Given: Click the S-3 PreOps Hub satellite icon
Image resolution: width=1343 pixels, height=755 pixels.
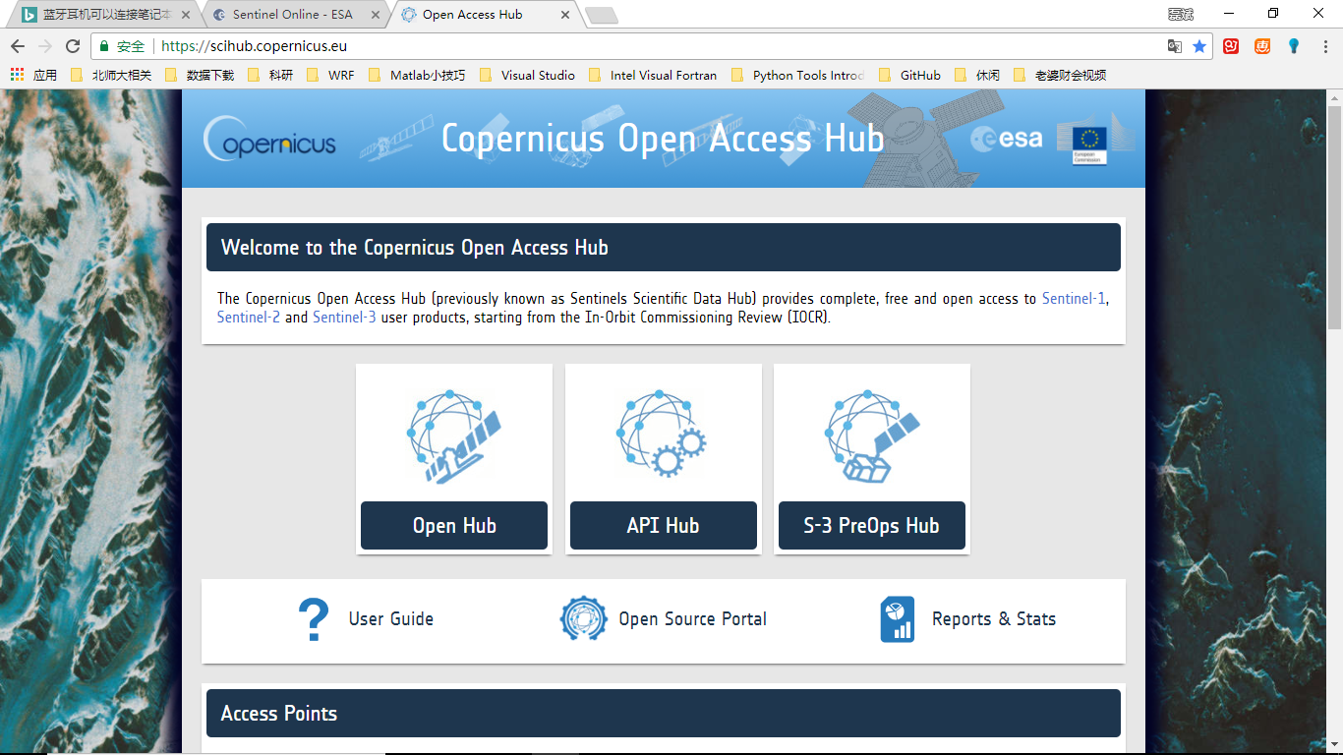Looking at the screenshot, I should coord(873,436).
